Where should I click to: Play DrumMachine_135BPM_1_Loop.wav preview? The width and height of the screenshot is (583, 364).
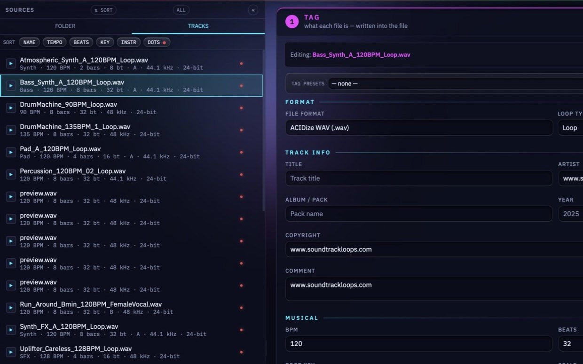[11, 130]
